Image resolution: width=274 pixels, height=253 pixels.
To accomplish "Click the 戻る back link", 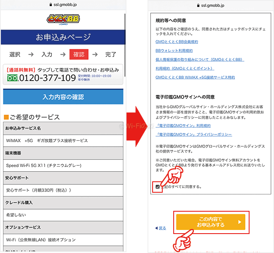I will (162, 228).
